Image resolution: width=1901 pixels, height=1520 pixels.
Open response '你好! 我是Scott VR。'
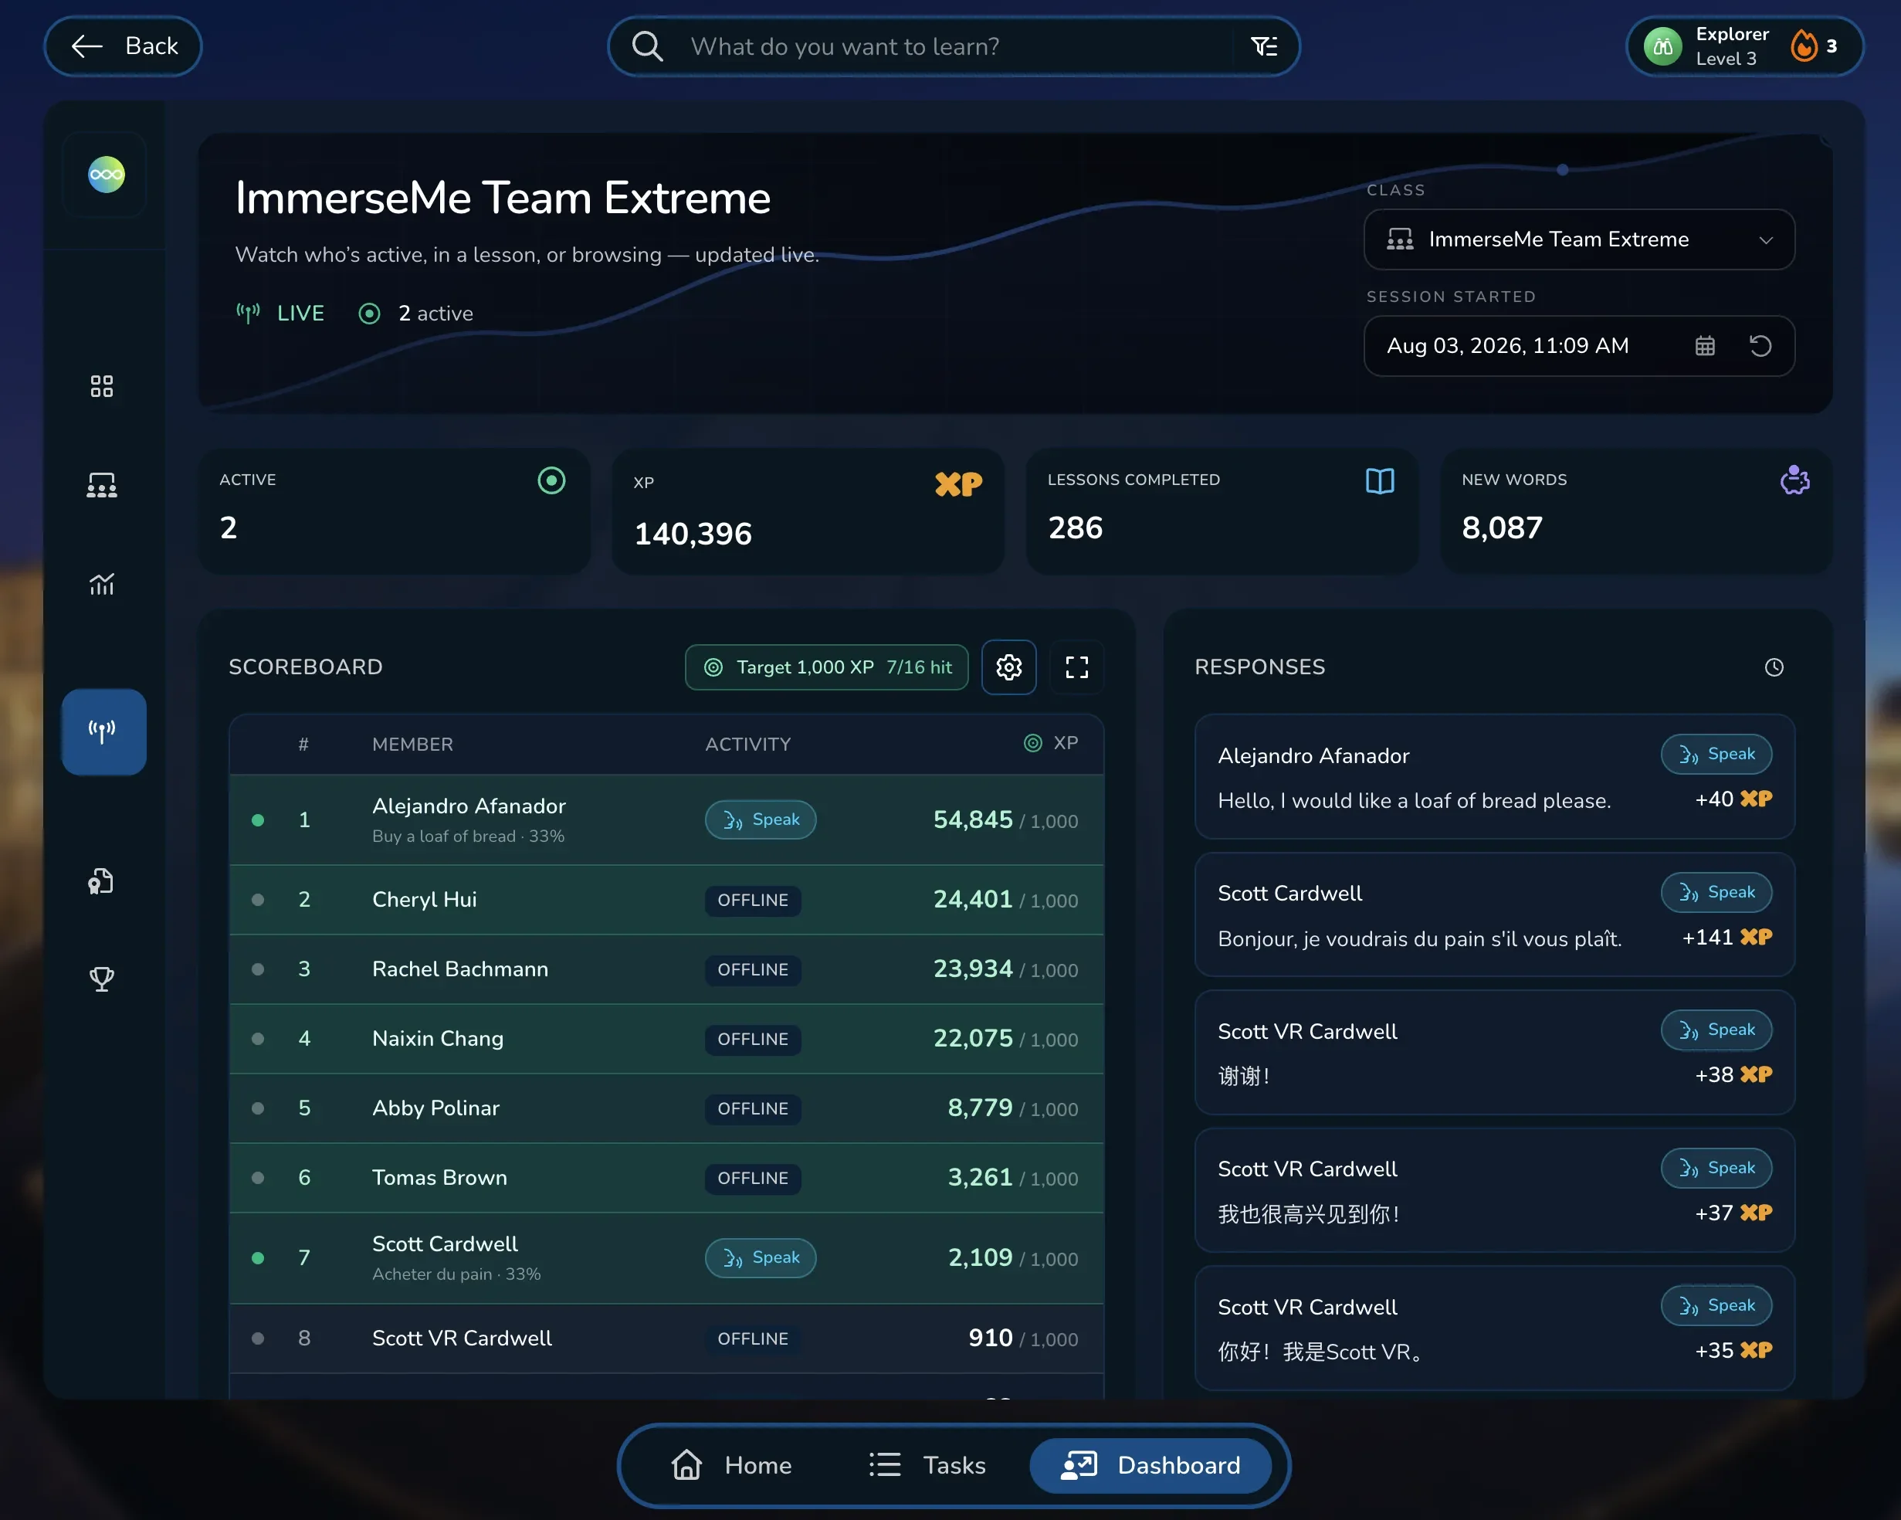tap(1495, 1328)
